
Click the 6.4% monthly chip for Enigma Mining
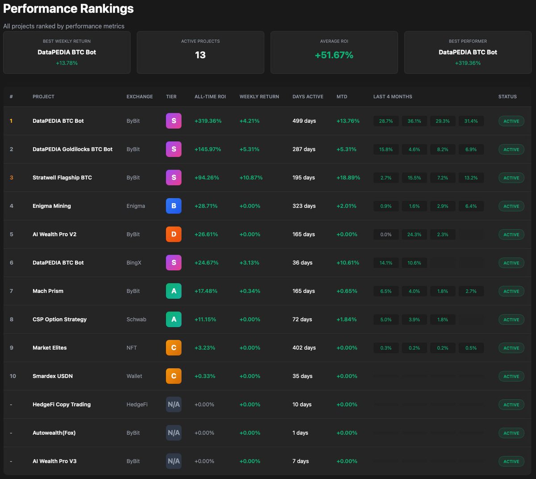471,206
